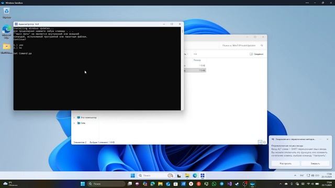
Task: Open the sandbox taskbar clock
Action: (327, 175)
